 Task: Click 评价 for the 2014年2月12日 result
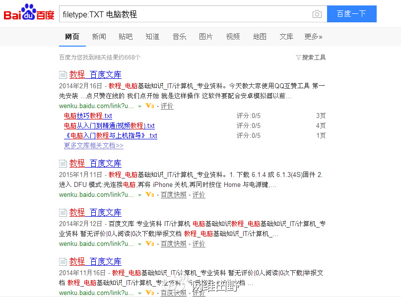point(199,243)
